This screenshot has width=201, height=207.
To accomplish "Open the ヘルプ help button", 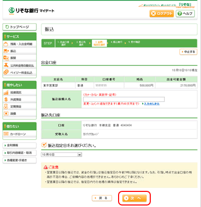I will [185, 14].
